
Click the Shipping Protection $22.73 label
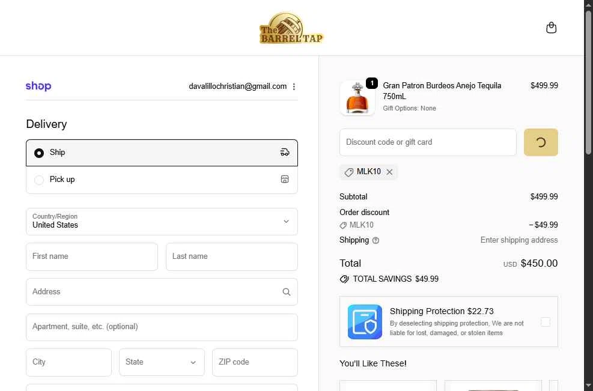click(x=442, y=311)
